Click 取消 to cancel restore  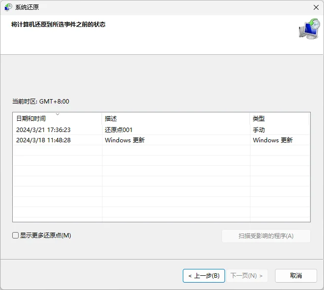click(x=296, y=276)
